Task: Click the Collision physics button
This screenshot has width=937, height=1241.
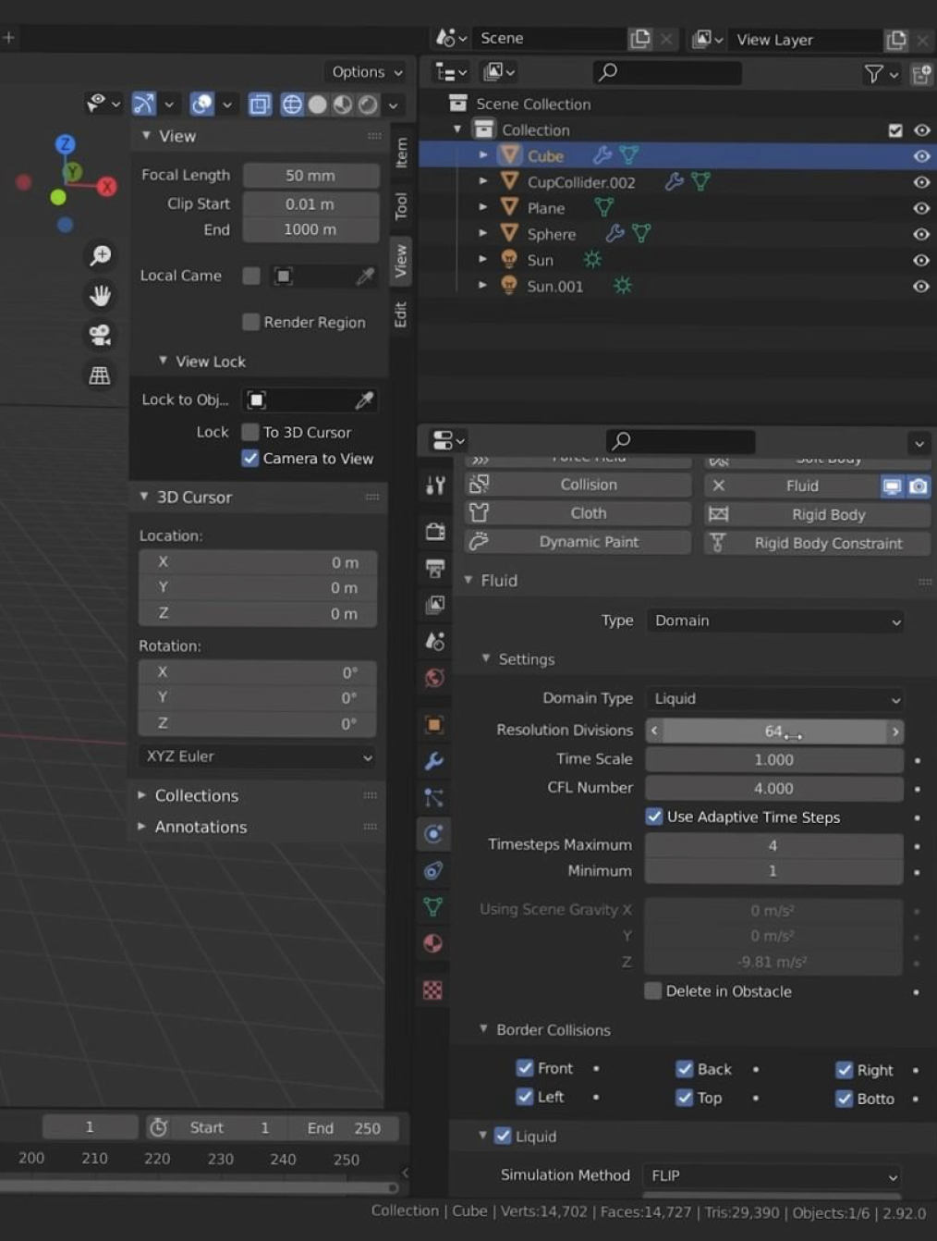Action: pyautogui.click(x=578, y=485)
